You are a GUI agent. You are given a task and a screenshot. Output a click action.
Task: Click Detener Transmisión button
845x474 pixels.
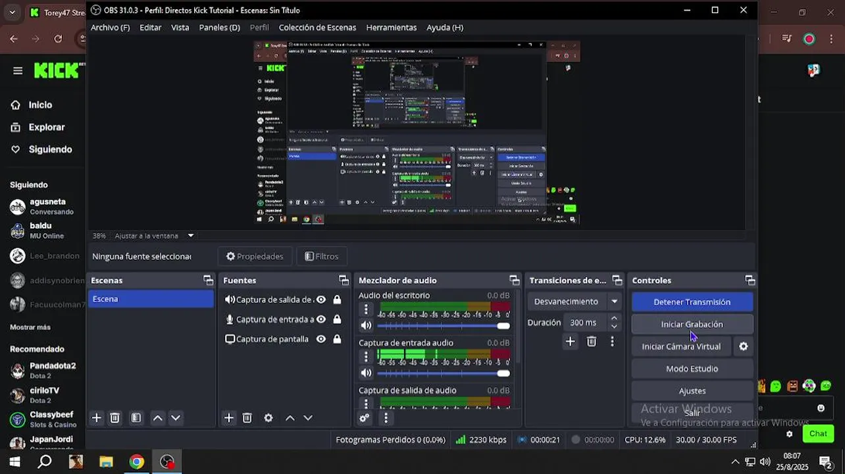[x=692, y=302]
